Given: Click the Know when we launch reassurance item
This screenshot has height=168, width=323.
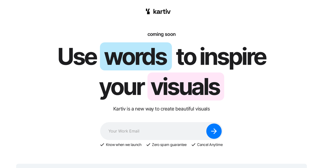Looking at the screenshot, I should click(124, 144).
